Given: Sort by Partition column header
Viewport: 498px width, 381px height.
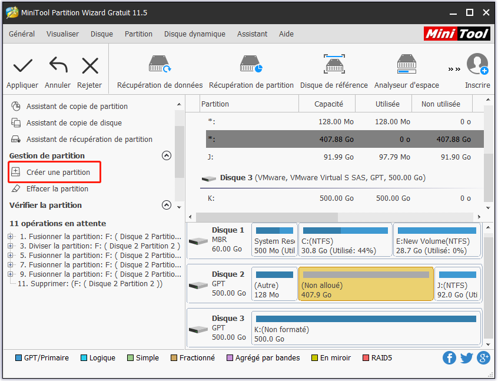Looking at the screenshot, I should [x=250, y=104].
